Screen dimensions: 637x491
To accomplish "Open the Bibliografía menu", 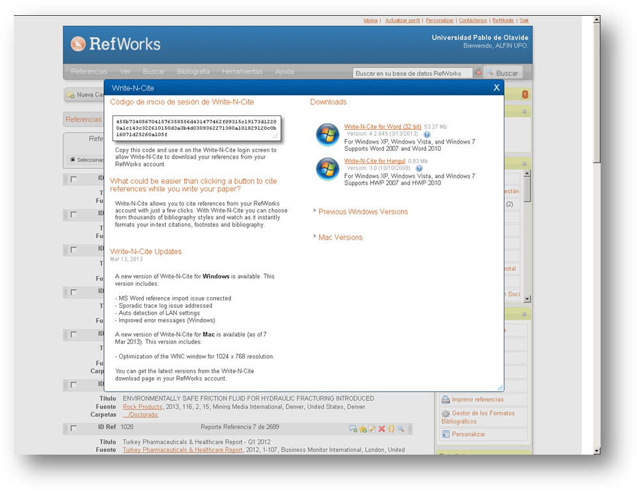I will [193, 71].
